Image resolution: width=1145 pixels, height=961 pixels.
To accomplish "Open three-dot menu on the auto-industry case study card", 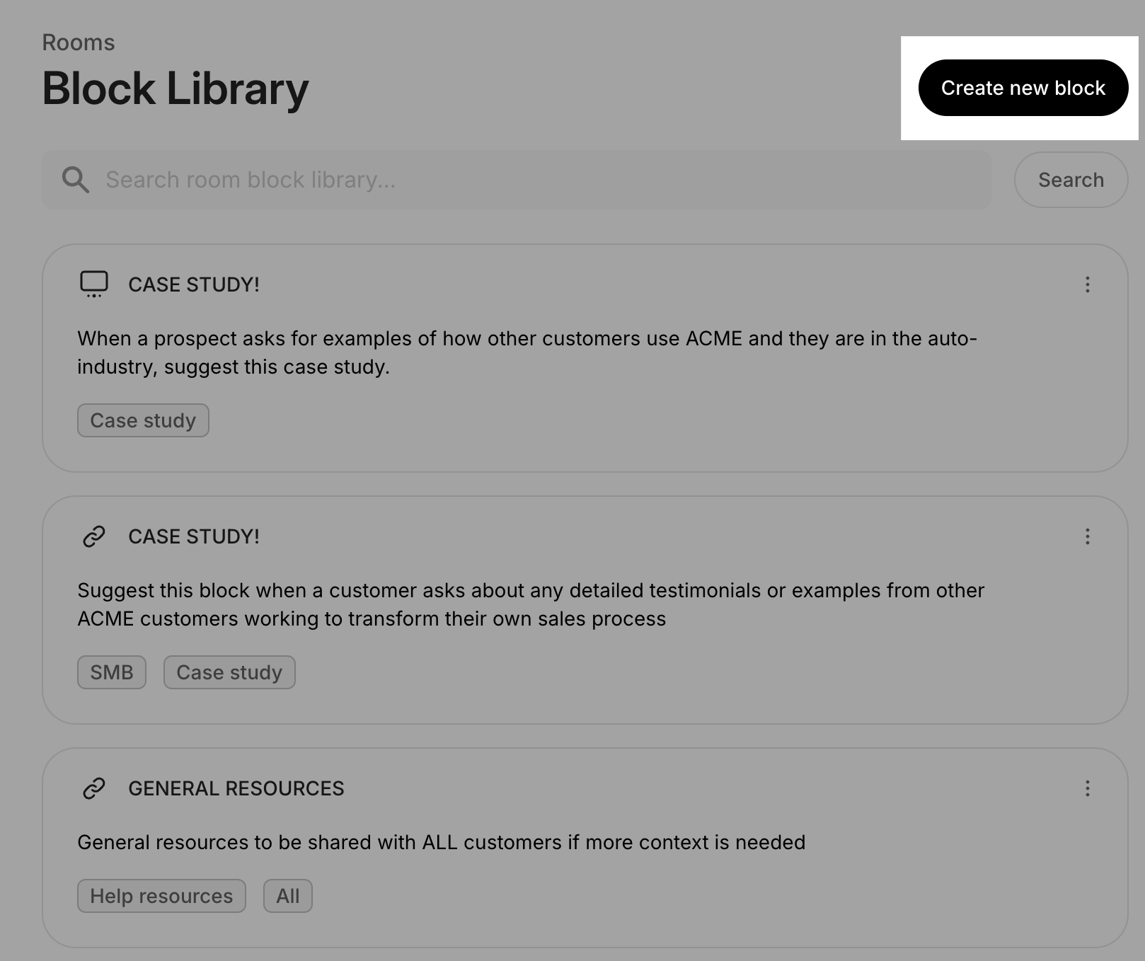I will click(x=1087, y=284).
